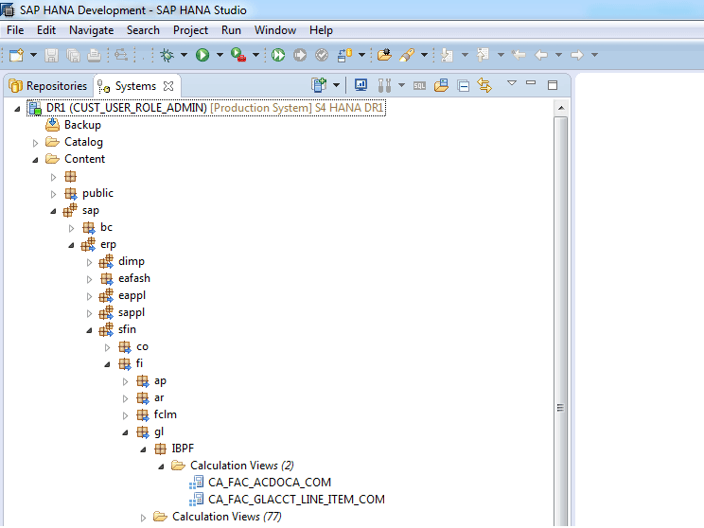
Task: Open the Window menu
Action: 275,30
